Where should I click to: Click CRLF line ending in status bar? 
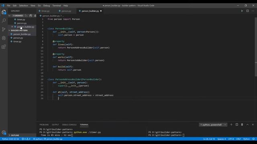click(x=239, y=139)
